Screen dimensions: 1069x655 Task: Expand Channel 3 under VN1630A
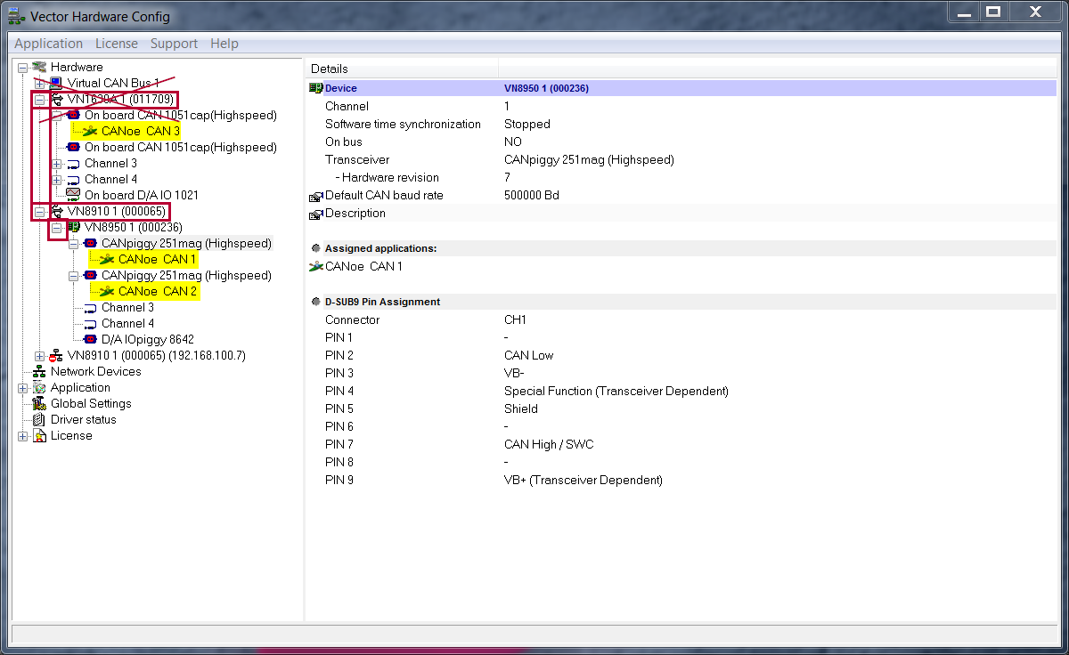[57, 164]
